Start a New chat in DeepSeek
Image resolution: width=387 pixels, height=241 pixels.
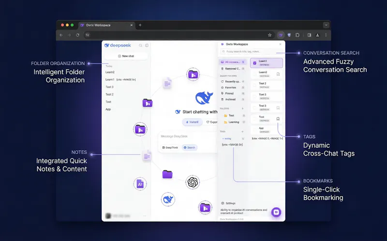coord(126,56)
